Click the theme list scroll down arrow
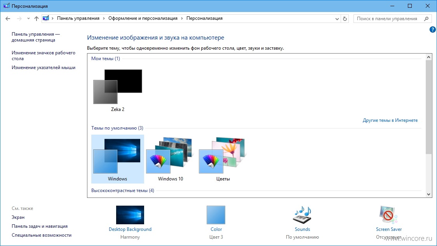Viewport: 437px width, 246px height. click(428, 194)
